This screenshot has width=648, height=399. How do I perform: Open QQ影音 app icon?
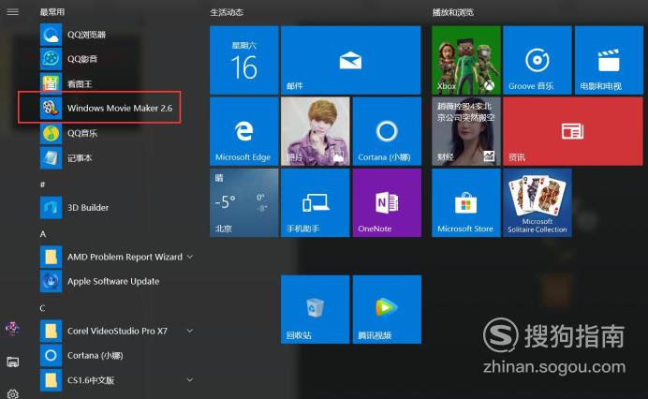click(x=51, y=59)
